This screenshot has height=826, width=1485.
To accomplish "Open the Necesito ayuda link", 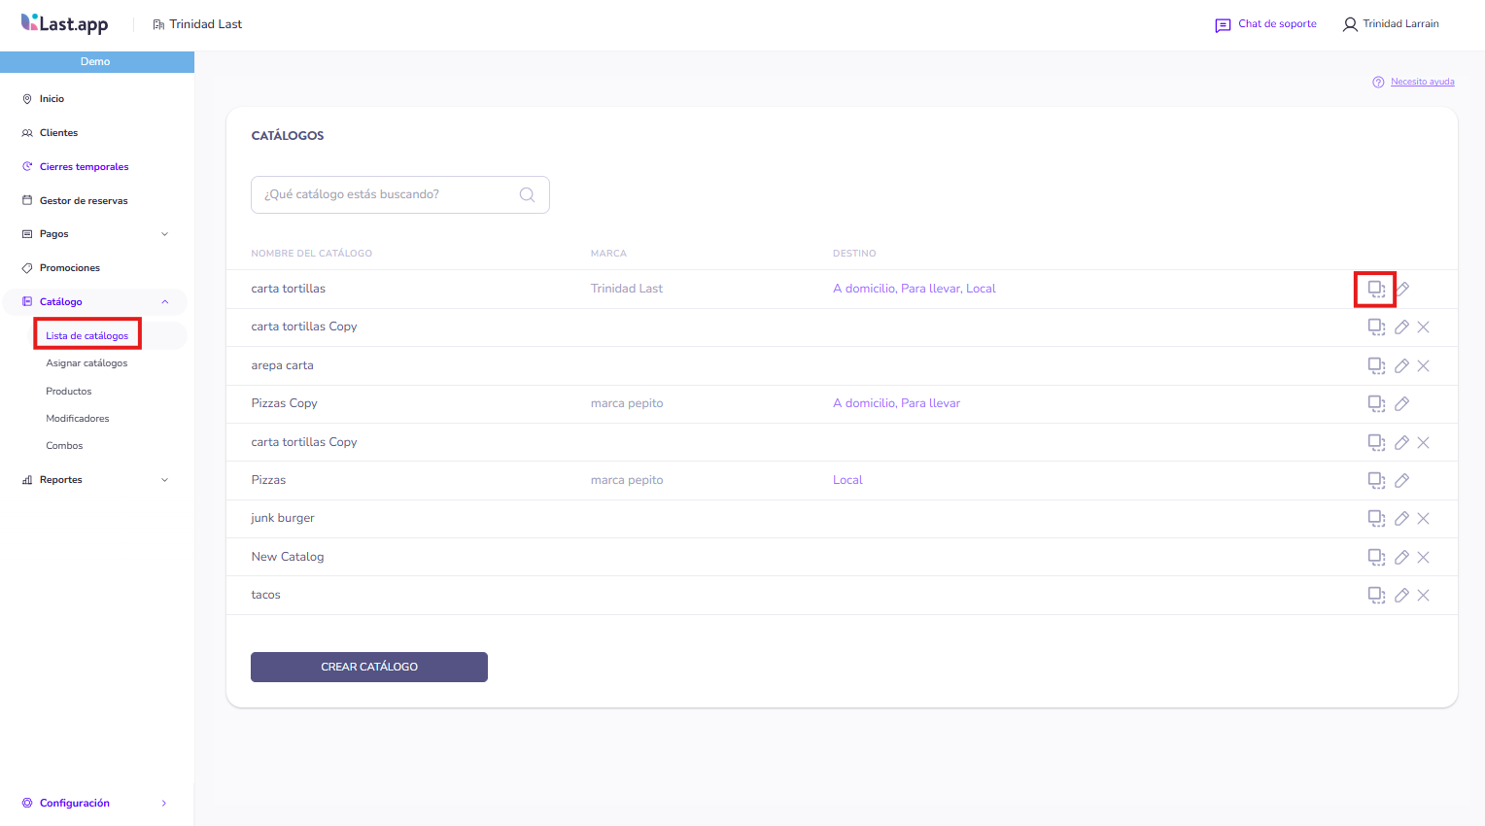I will 1422,82.
